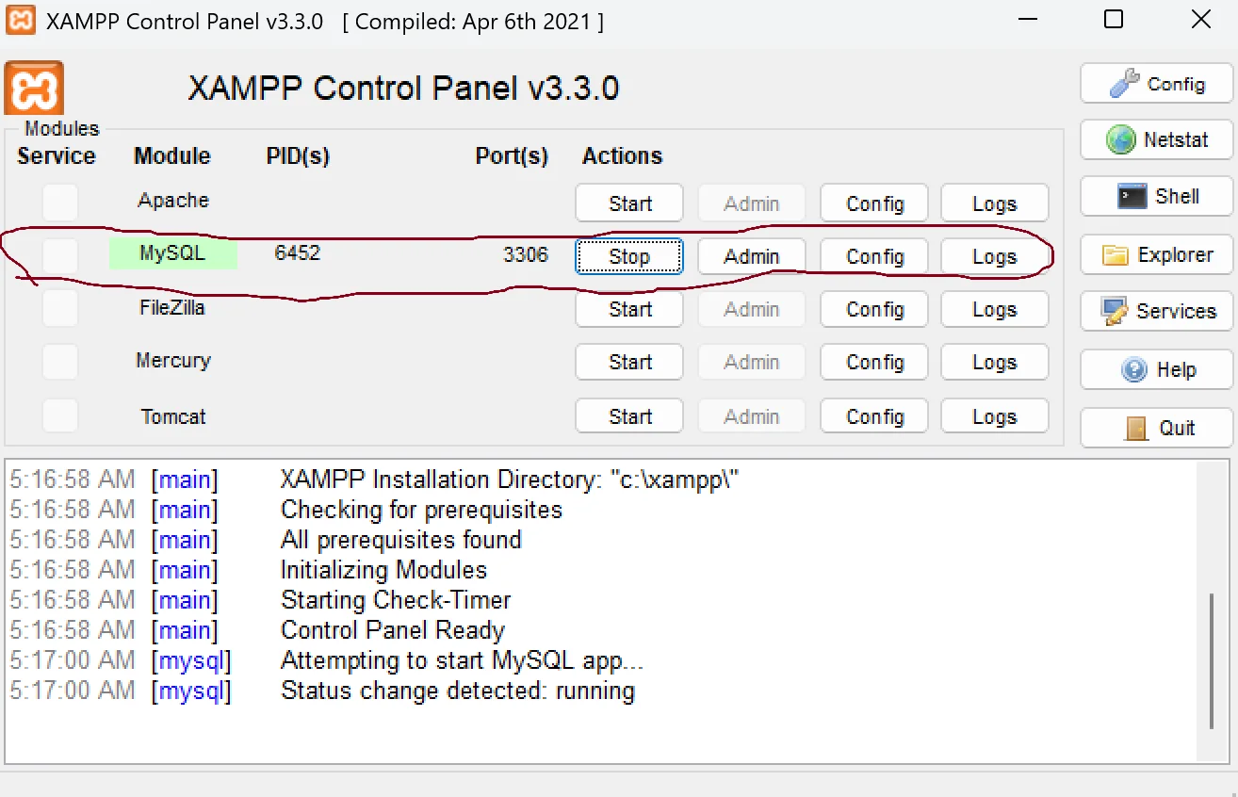Select the FileZilla module name
Viewport: 1238px width, 797px height.
tap(172, 307)
